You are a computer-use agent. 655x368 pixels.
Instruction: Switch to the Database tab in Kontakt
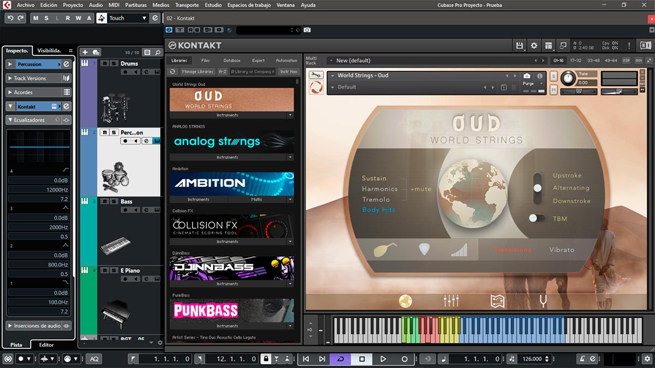(231, 61)
